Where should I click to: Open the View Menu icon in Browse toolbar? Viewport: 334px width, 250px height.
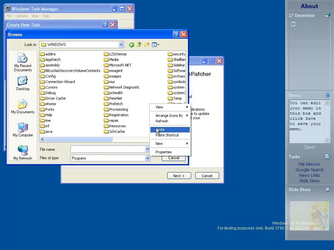[156, 45]
